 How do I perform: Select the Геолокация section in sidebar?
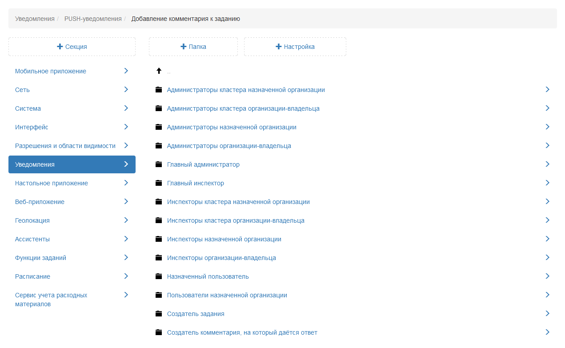[x=32, y=220]
